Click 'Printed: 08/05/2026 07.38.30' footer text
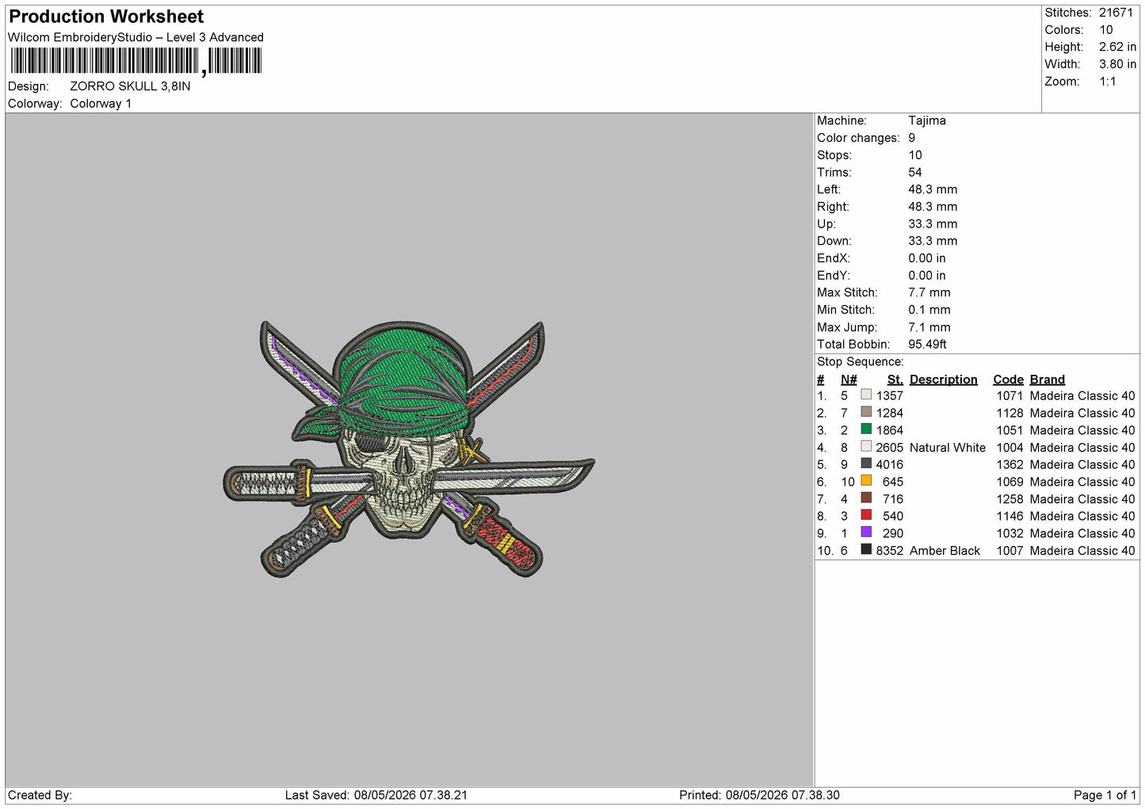Image resolution: width=1145 pixels, height=809 pixels. 759,795
